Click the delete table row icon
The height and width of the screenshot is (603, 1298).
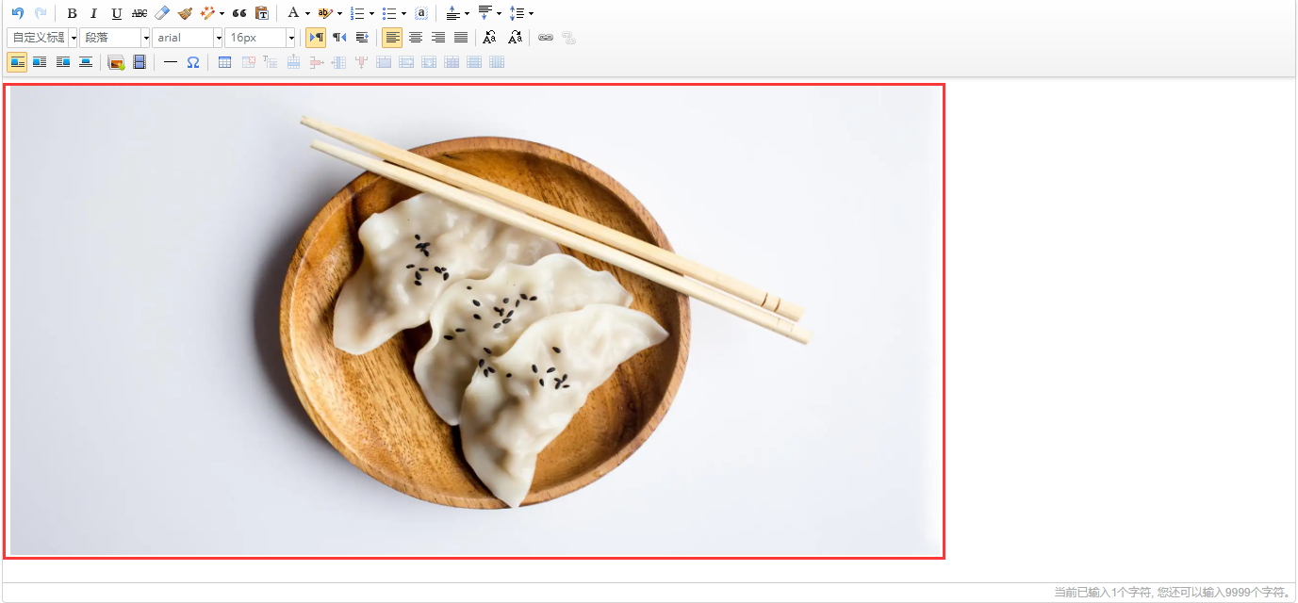[x=316, y=62]
